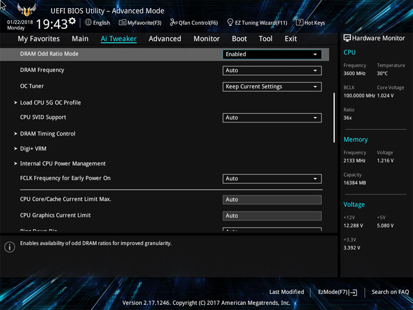Click the CPU Ratio 36x value
The height and width of the screenshot is (310, 413).
[348, 118]
